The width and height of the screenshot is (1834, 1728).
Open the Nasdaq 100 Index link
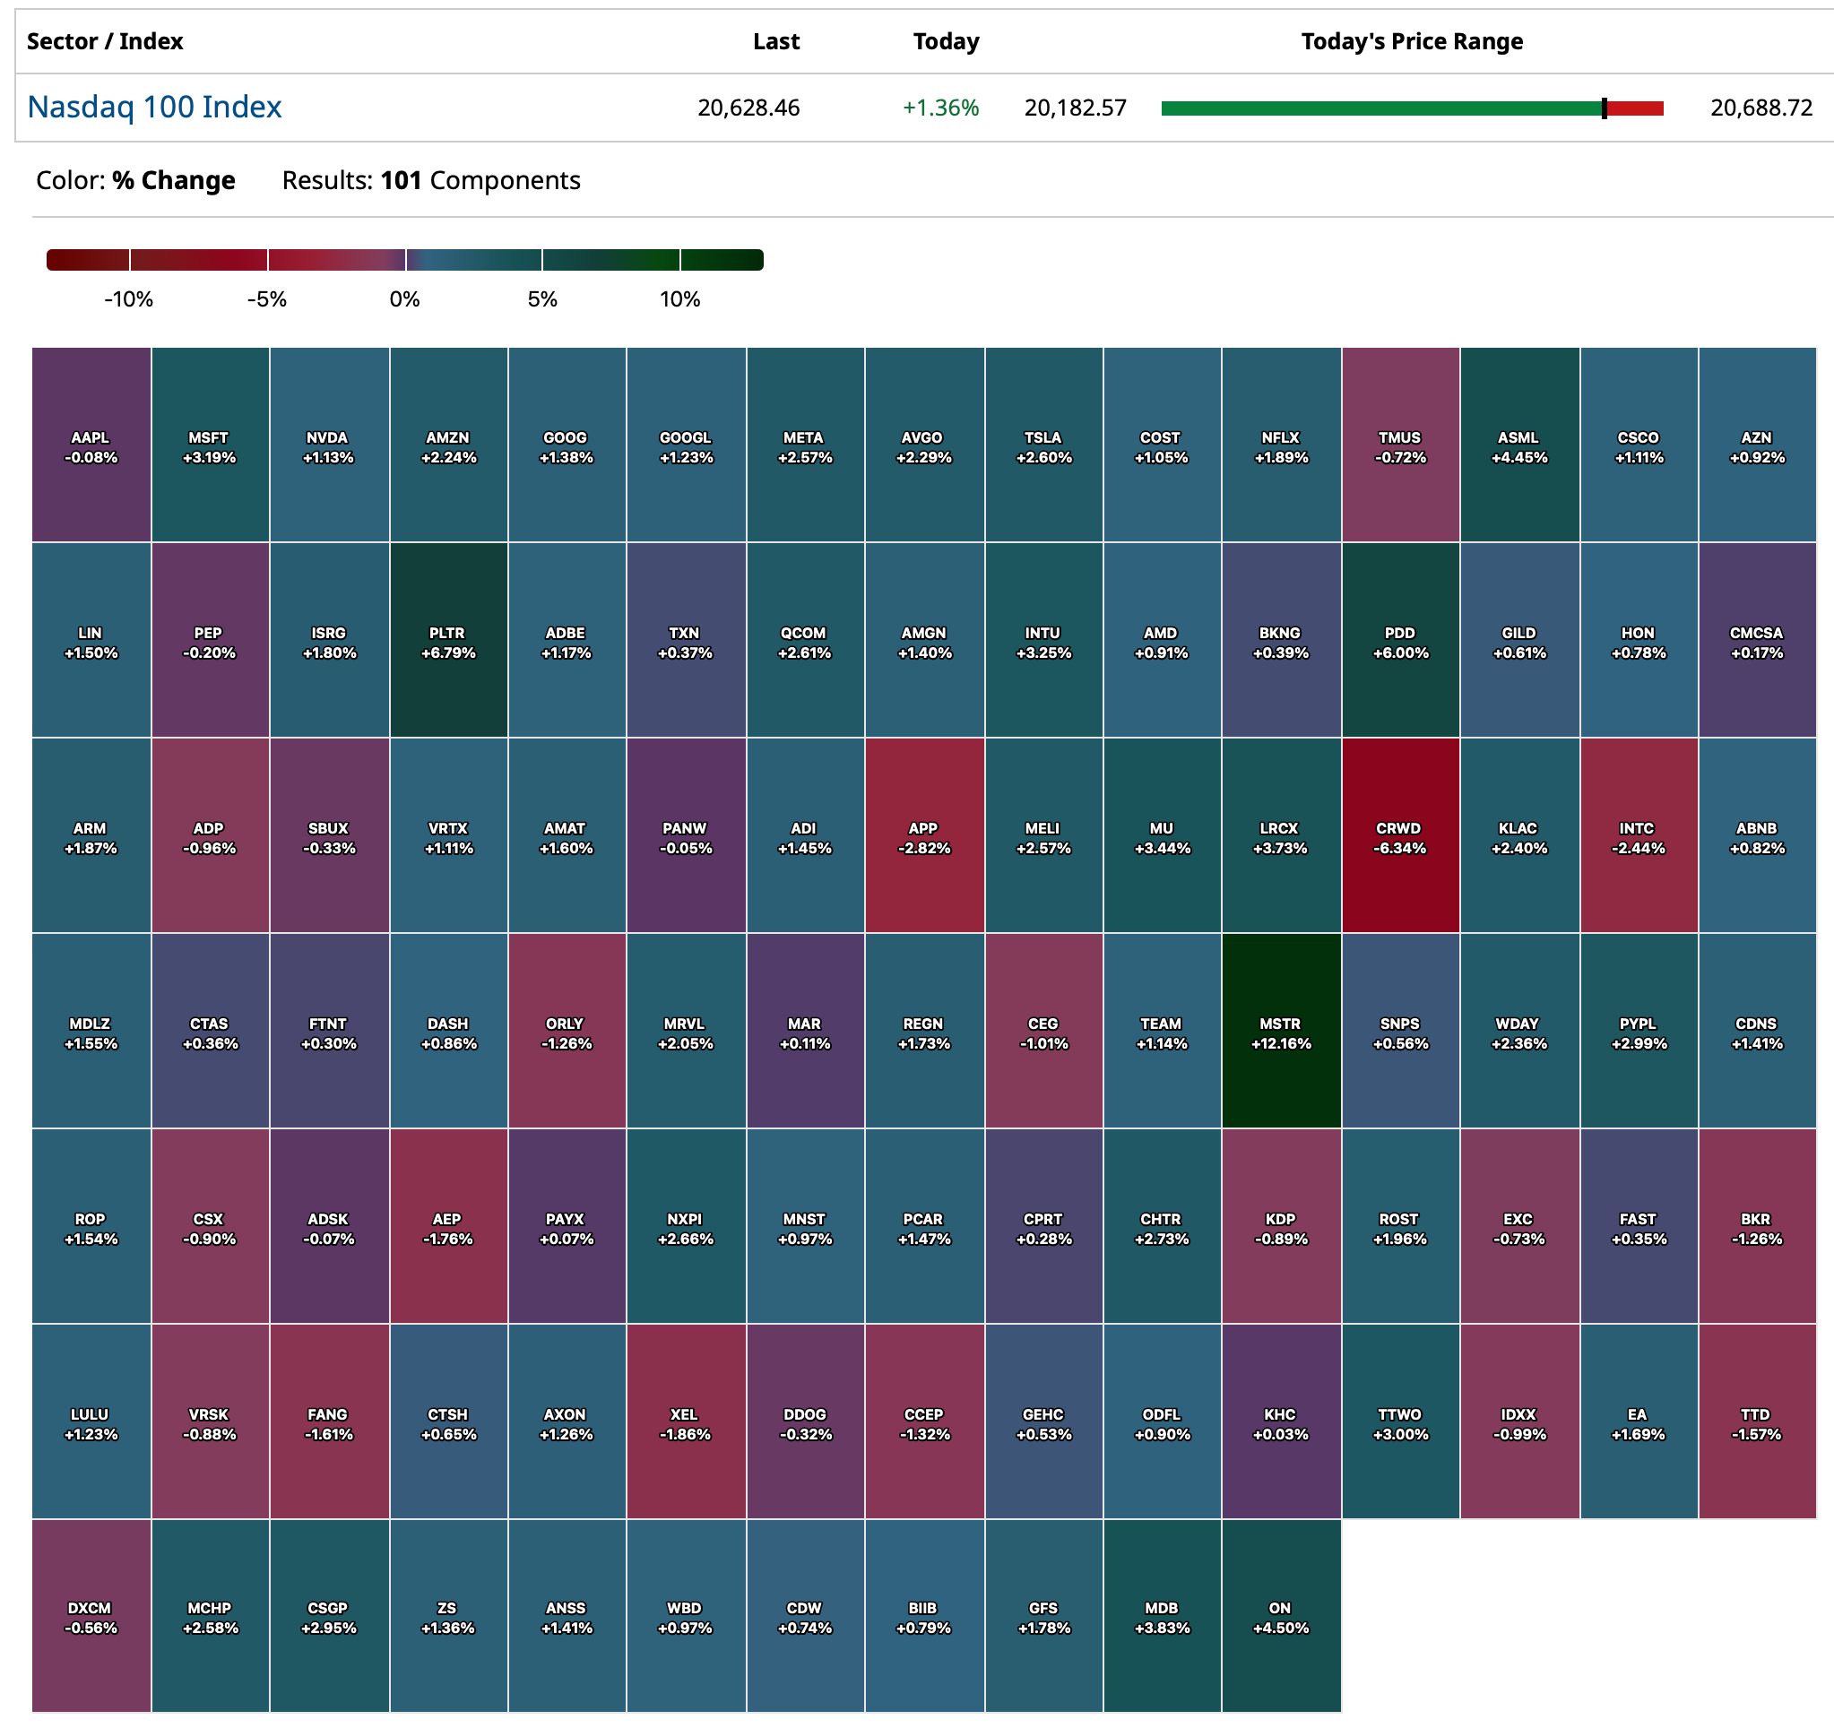tap(154, 107)
